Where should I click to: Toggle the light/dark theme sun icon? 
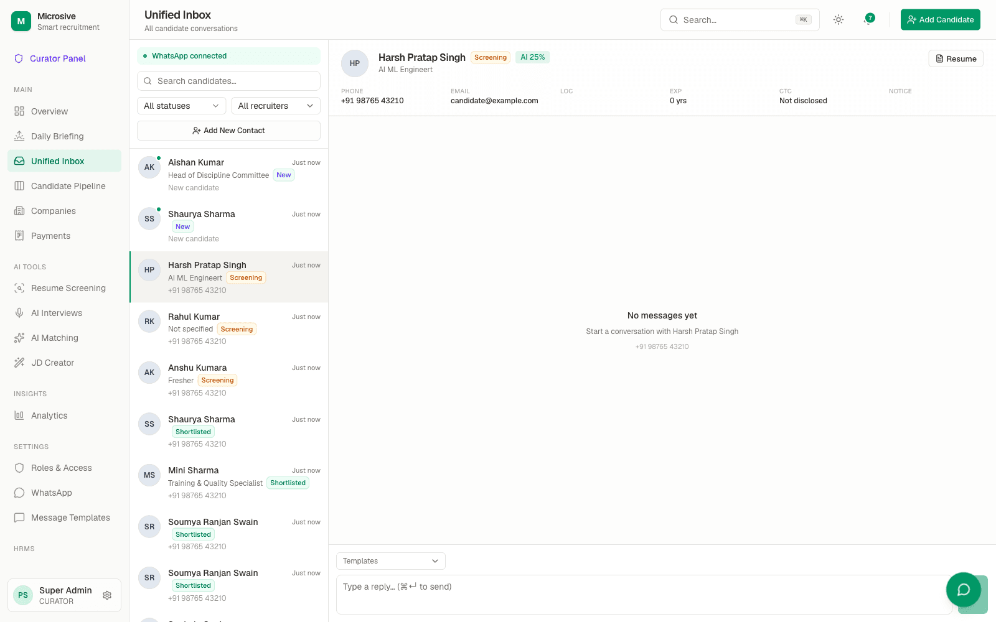(839, 20)
